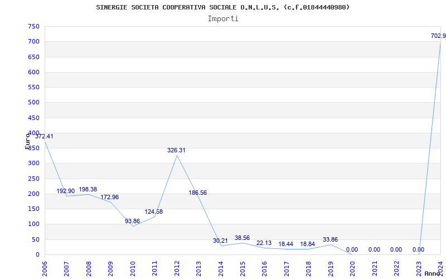The height and width of the screenshot is (279, 446).
Task: Click the 2011 x-axis year label
Action: (154, 268)
